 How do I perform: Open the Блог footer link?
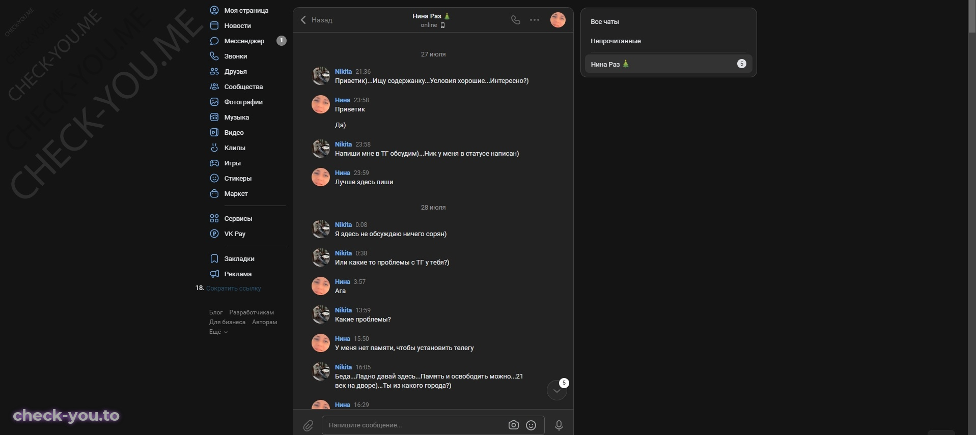[x=216, y=312]
